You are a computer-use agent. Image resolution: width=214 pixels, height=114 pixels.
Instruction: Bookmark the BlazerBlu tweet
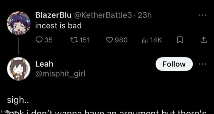180,40
